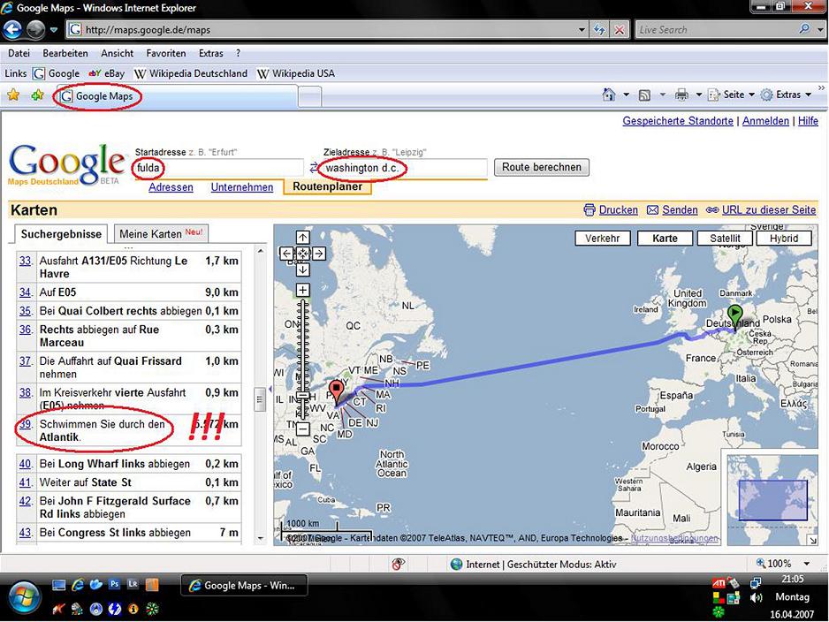
Task: Click the pop-up blocker status bar icon
Action: point(398,564)
